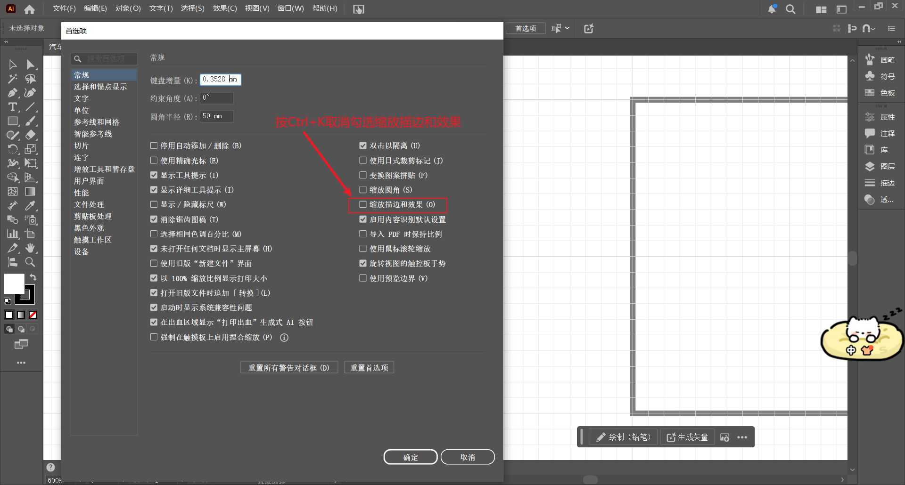Select the Direct Selection tool
The image size is (905, 485).
[31, 65]
